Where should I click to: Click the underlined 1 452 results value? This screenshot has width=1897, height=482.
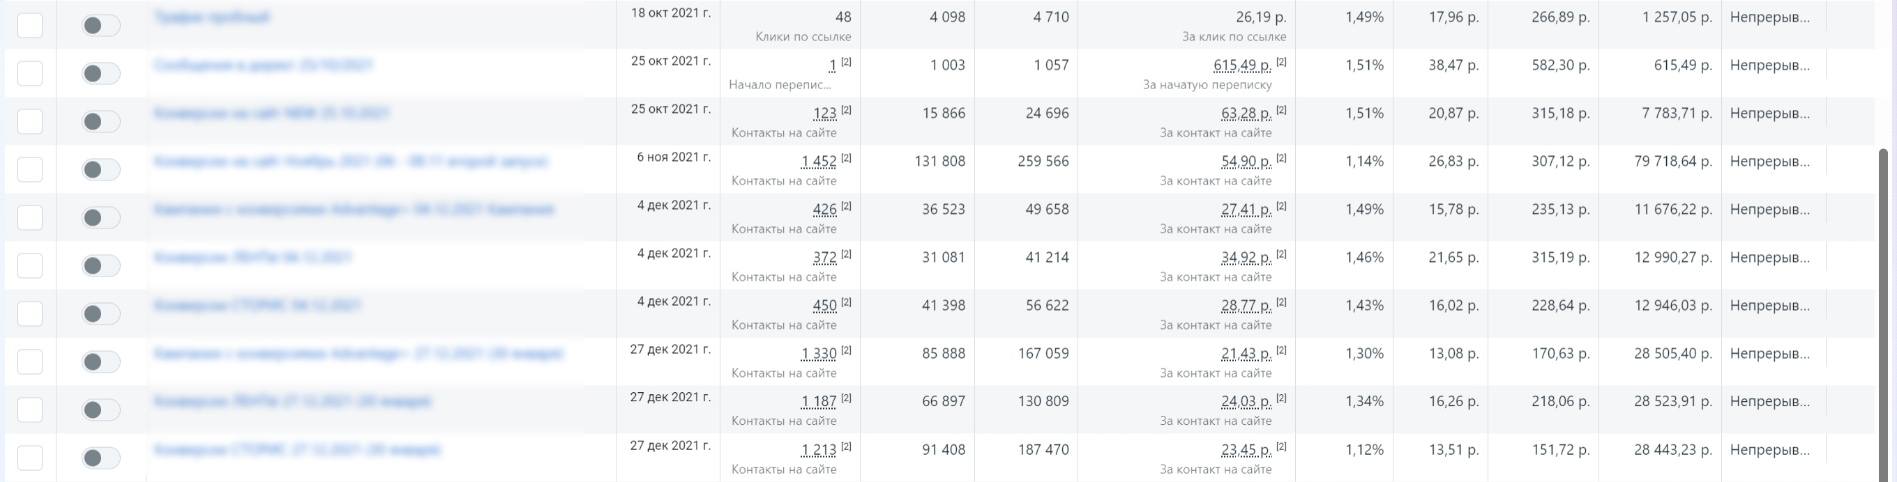click(x=819, y=162)
